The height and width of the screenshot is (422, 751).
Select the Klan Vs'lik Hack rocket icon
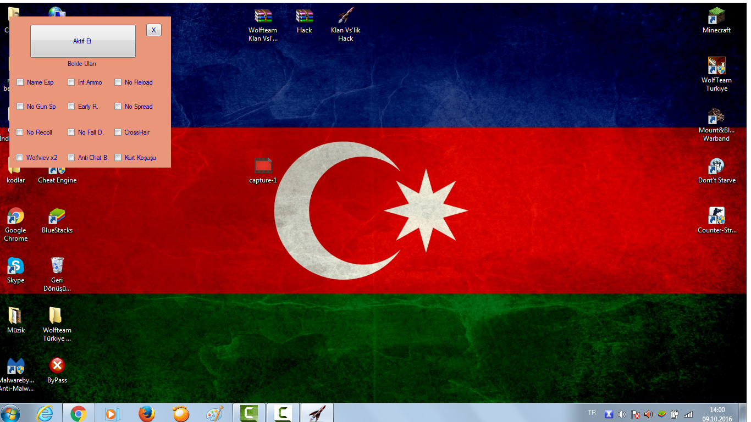(345, 25)
